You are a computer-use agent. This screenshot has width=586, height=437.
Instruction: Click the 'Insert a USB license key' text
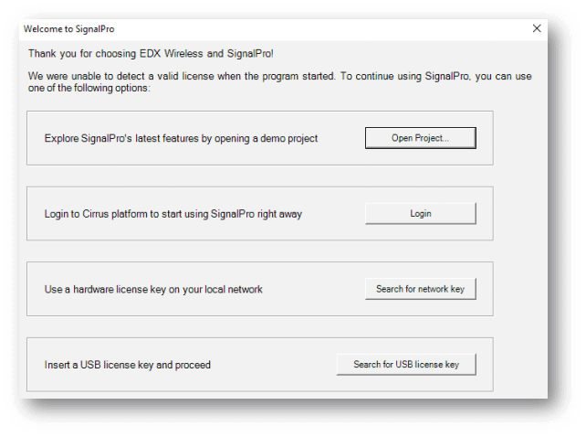127,365
